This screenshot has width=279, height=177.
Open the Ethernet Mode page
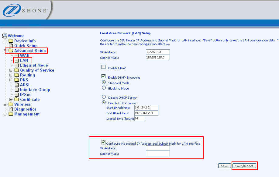[x=34, y=65]
